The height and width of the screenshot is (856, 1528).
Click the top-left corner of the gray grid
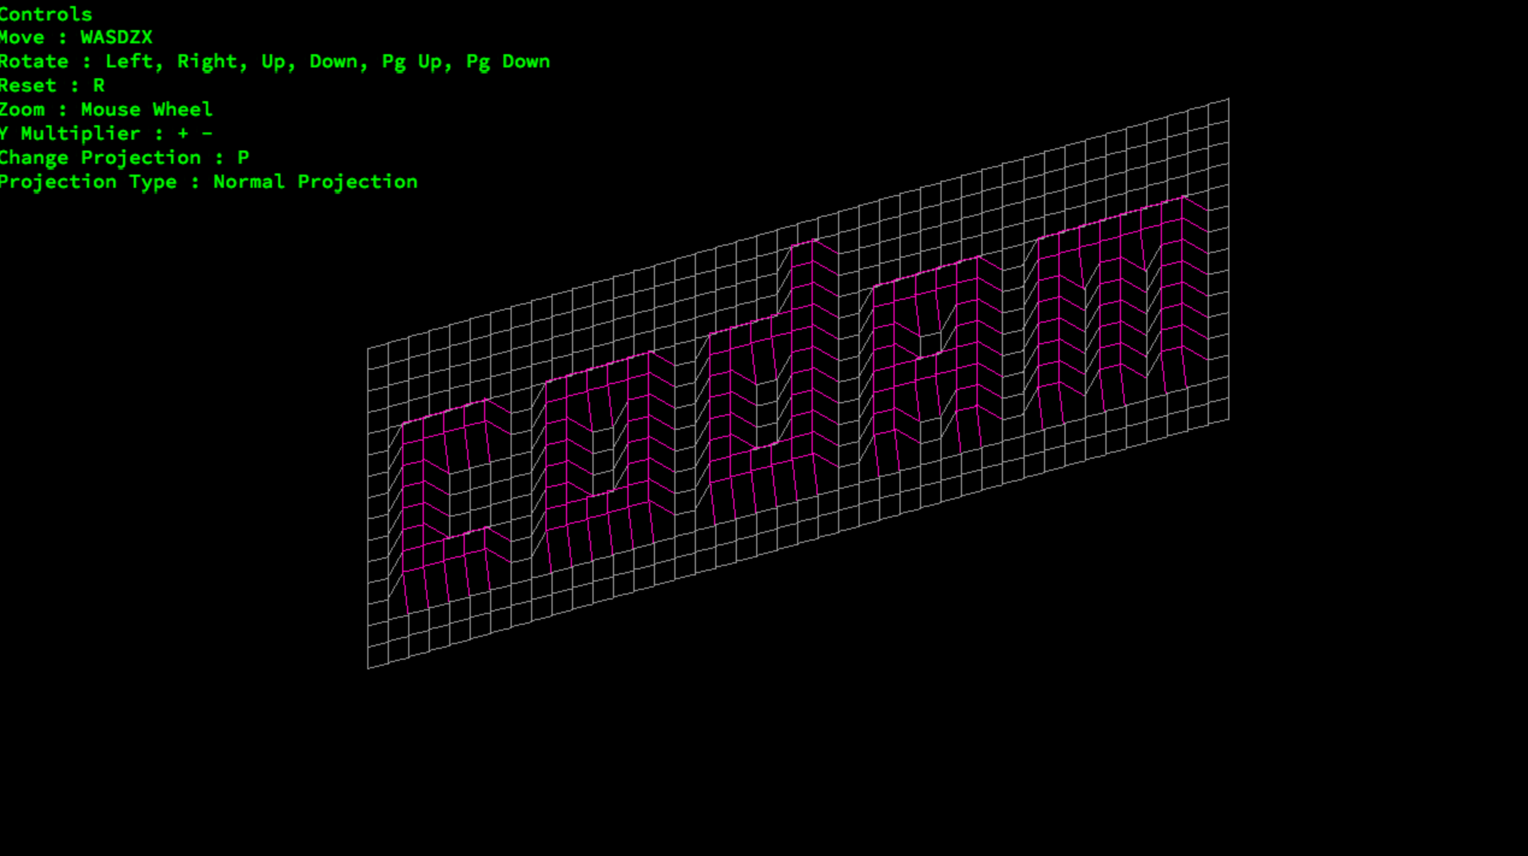[x=368, y=349]
